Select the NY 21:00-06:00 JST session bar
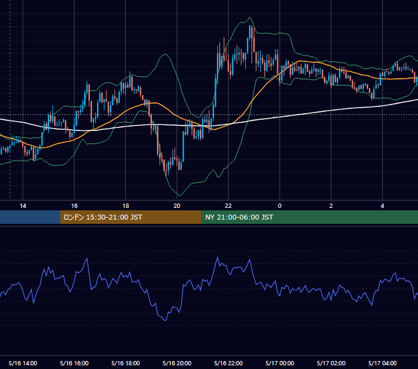Screen dimensions: 418x369 point(309,217)
